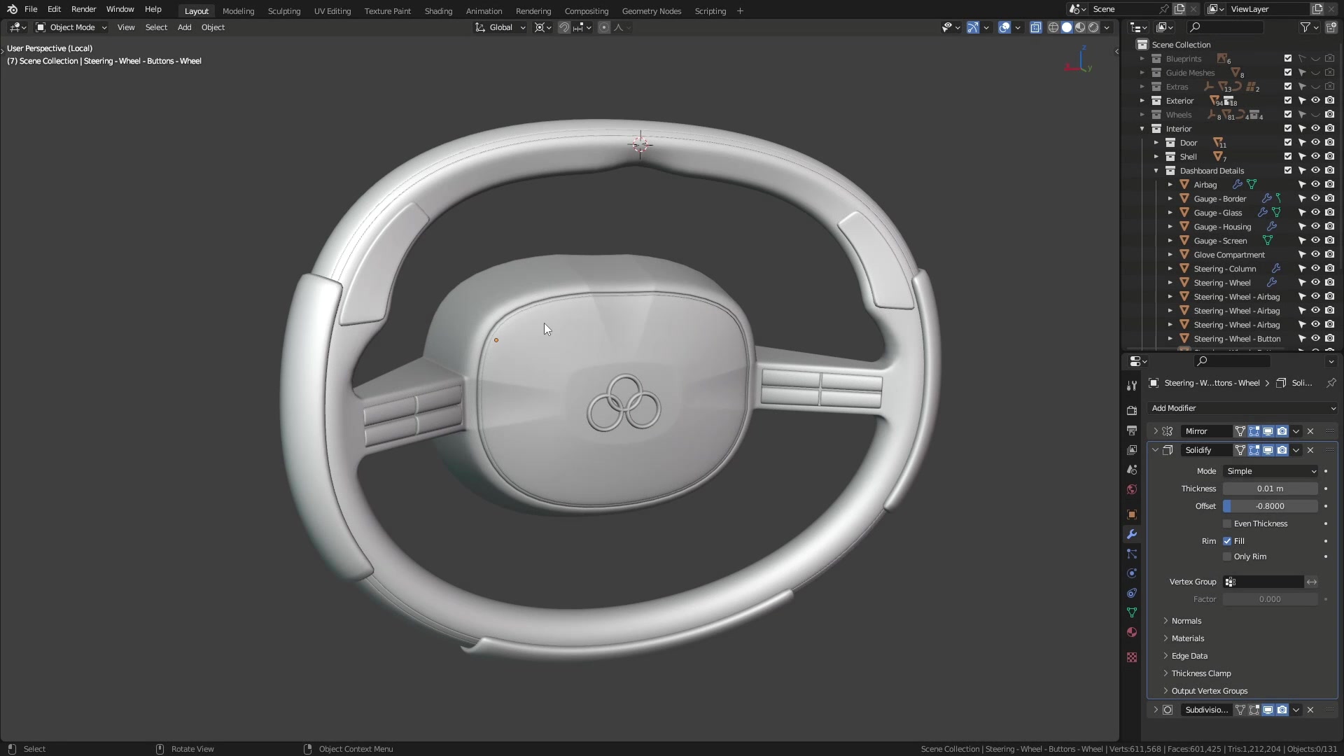Expand the Exterior collection

1142,101
